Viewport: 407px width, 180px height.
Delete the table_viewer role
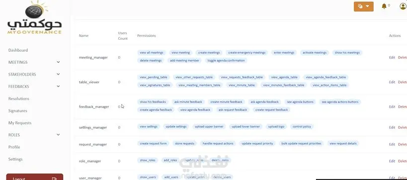pos(403,82)
